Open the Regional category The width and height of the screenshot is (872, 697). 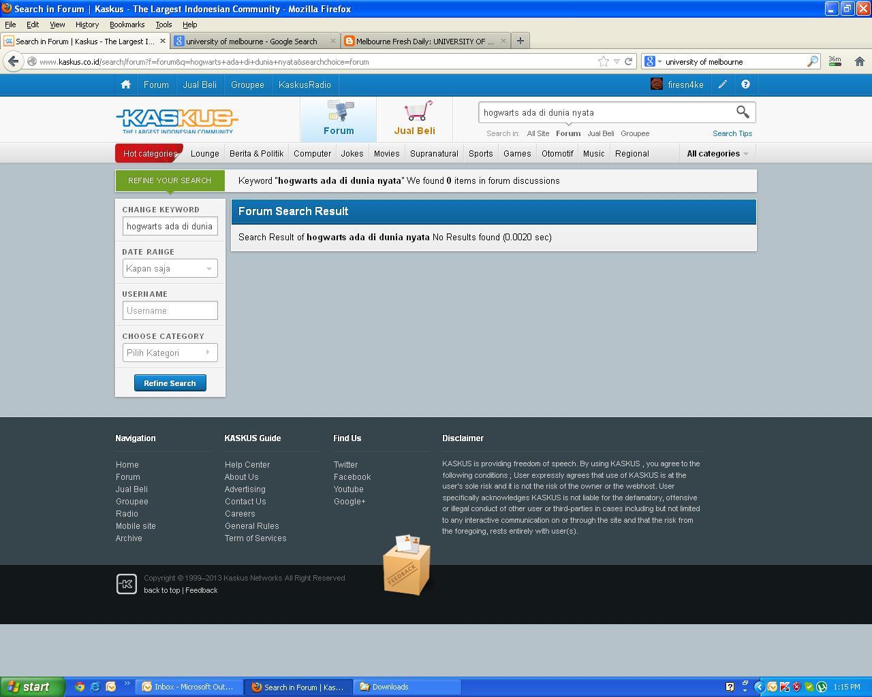[632, 153]
